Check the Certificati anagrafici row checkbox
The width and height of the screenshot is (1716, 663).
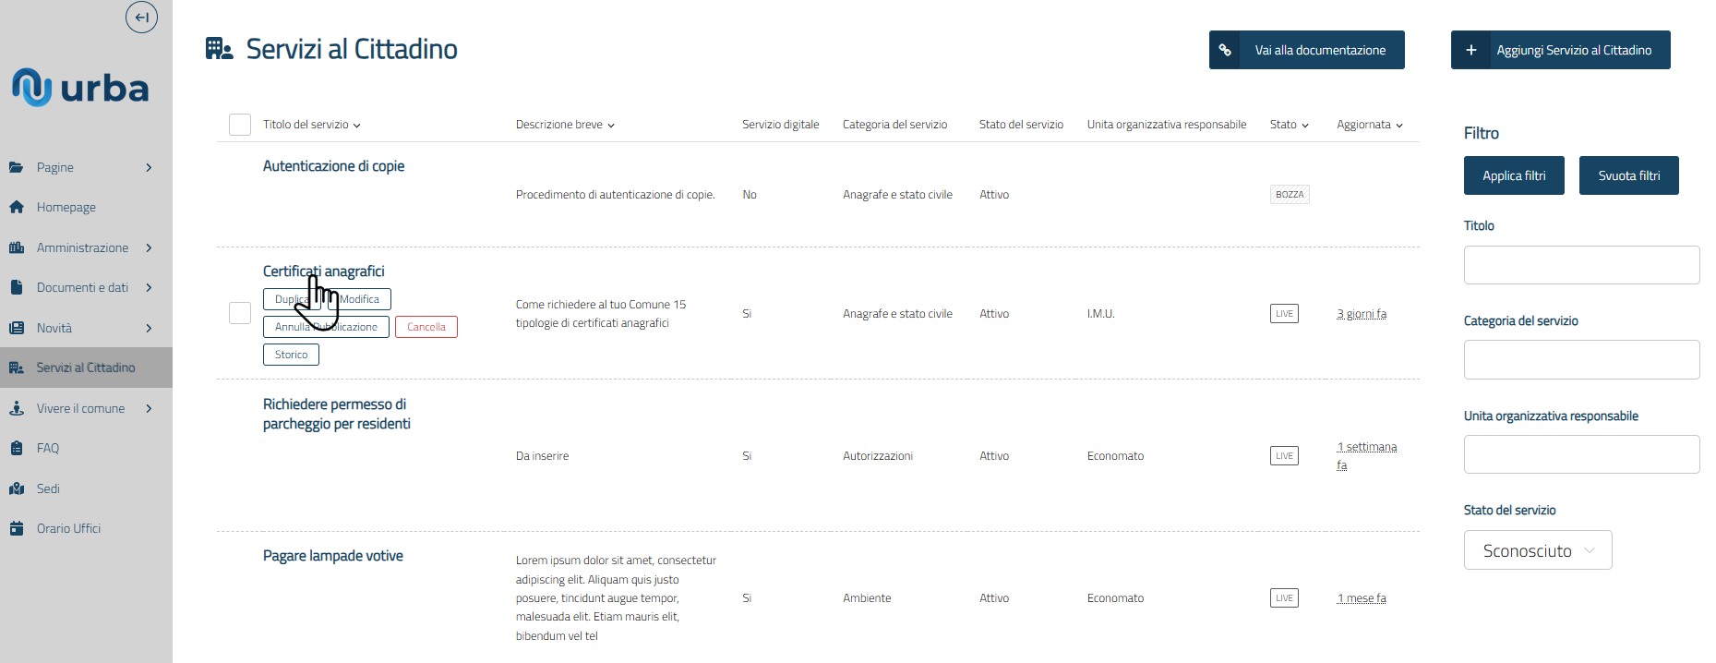point(240,313)
